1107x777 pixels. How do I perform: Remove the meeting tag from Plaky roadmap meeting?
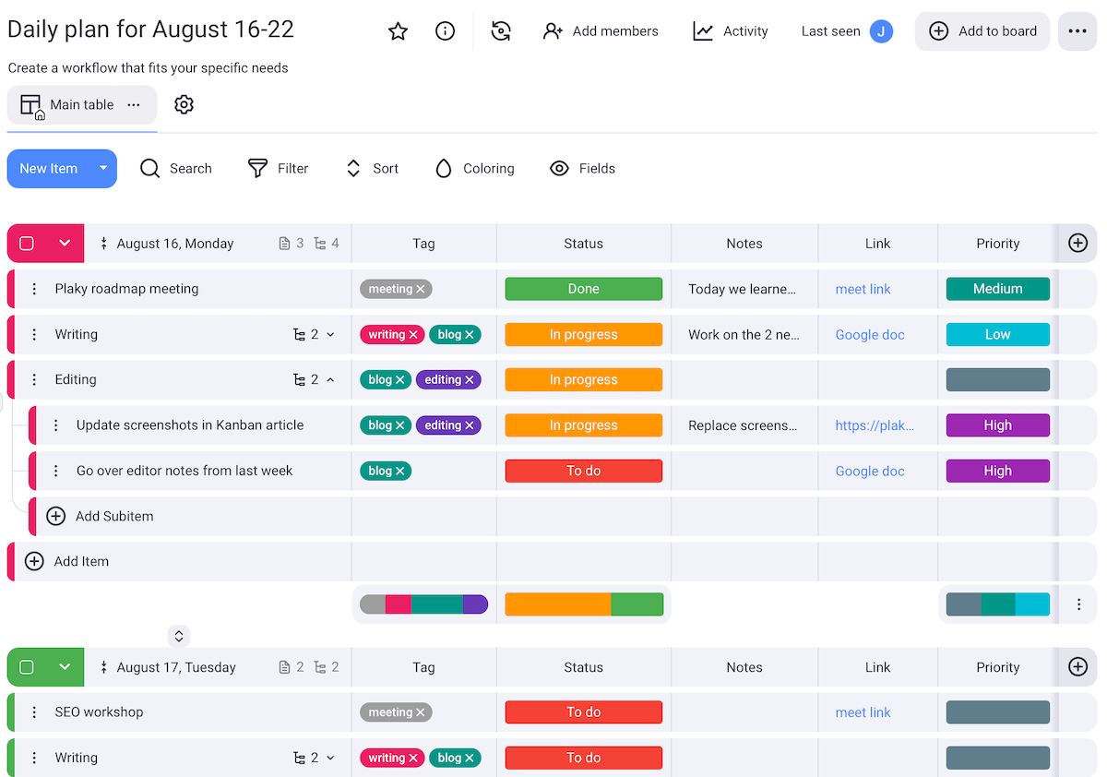coord(421,288)
